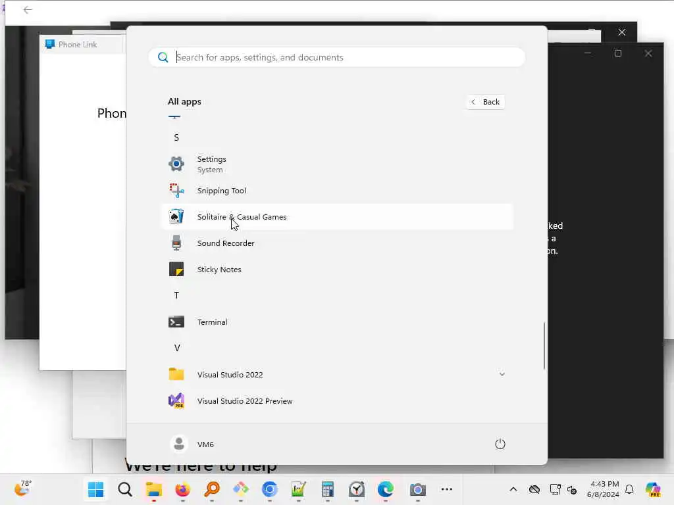
Task: Launch Firefox from the taskbar
Action: pyautogui.click(x=183, y=489)
